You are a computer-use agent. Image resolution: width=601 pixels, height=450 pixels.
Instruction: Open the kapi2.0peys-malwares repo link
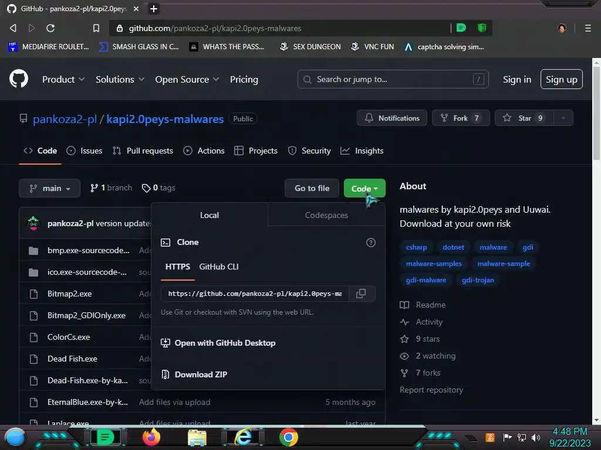[165, 119]
